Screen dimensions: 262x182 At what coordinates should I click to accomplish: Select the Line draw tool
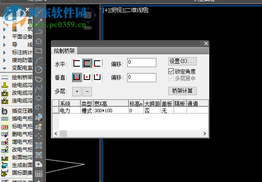click(39, 13)
